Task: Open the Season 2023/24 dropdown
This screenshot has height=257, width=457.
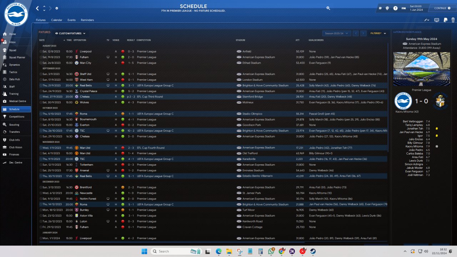Action: point(337,33)
